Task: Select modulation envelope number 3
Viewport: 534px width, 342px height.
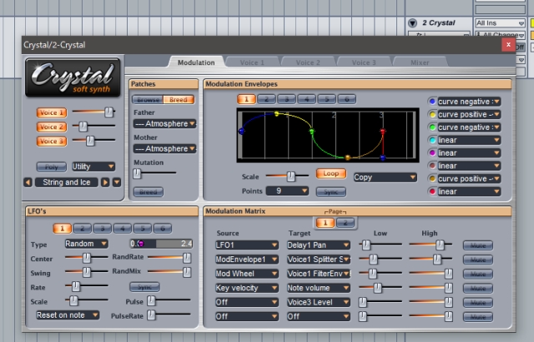Action: (287, 99)
